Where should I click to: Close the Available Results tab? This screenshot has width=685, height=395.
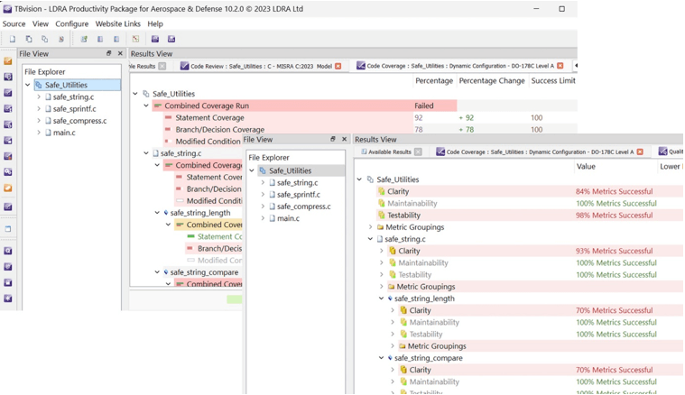(418, 152)
